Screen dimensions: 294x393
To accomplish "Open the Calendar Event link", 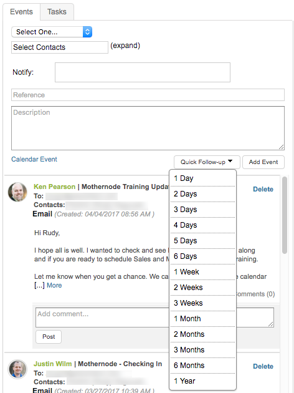I will pos(34,159).
